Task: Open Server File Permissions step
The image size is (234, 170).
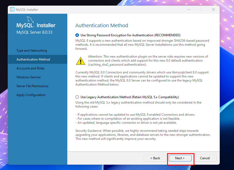Action: [32, 86]
